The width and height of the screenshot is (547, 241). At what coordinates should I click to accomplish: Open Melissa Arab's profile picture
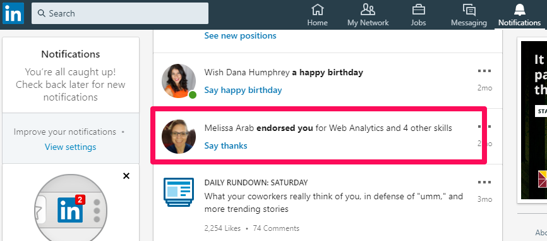coord(179,137)
